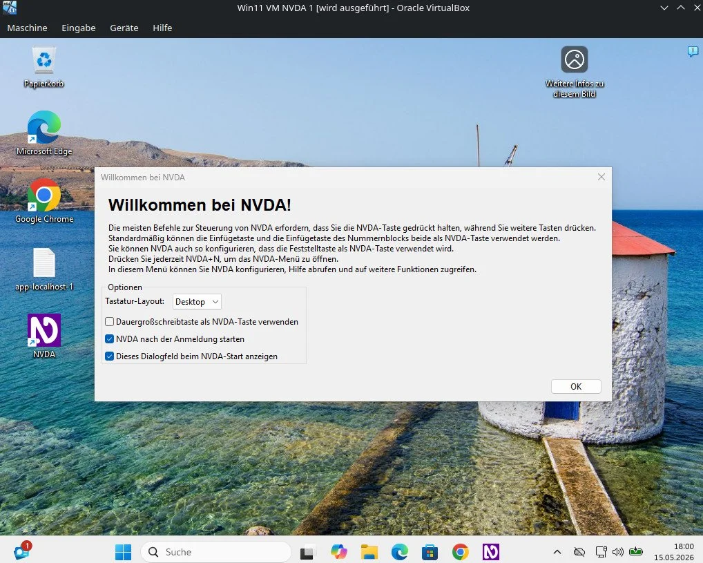Close the Willkommen bei NVDA dialog
Screen dimensions: 703x563
coord(601,178)
